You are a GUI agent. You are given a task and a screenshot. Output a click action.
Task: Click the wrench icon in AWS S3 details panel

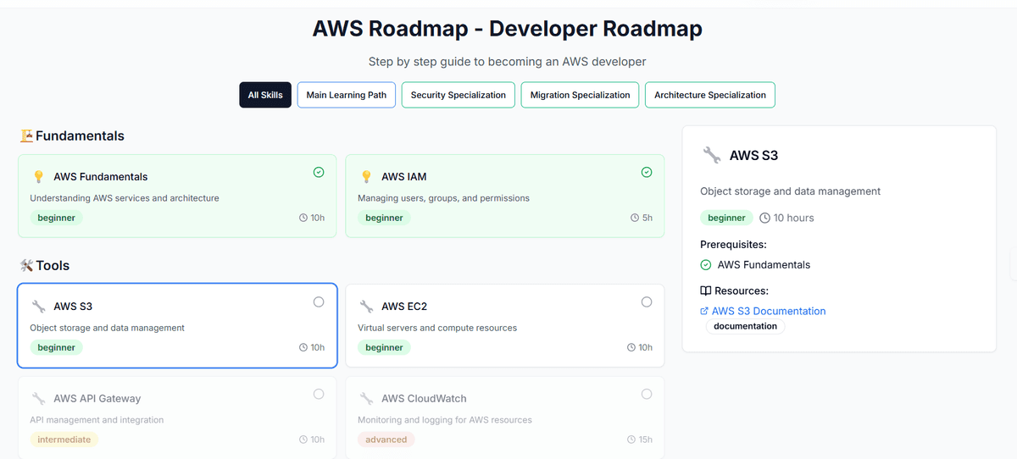point(711,155)
